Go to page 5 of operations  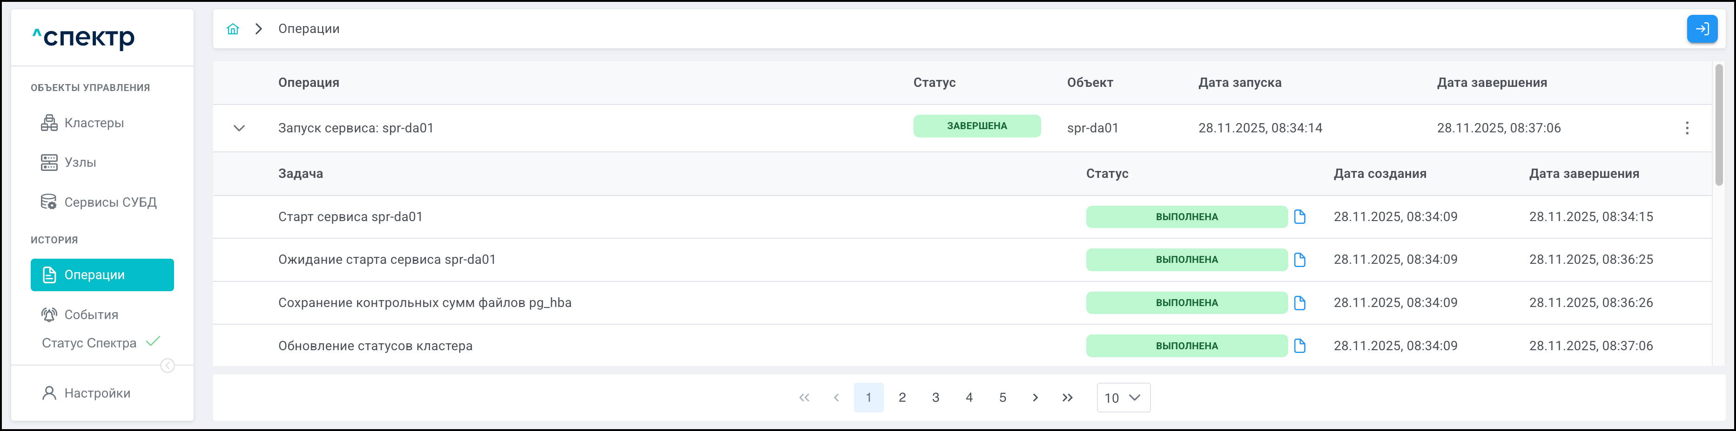(1002, 398)
